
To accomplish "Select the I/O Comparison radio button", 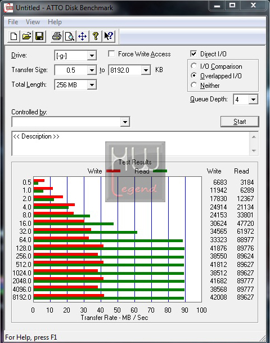I will point(193,66).
